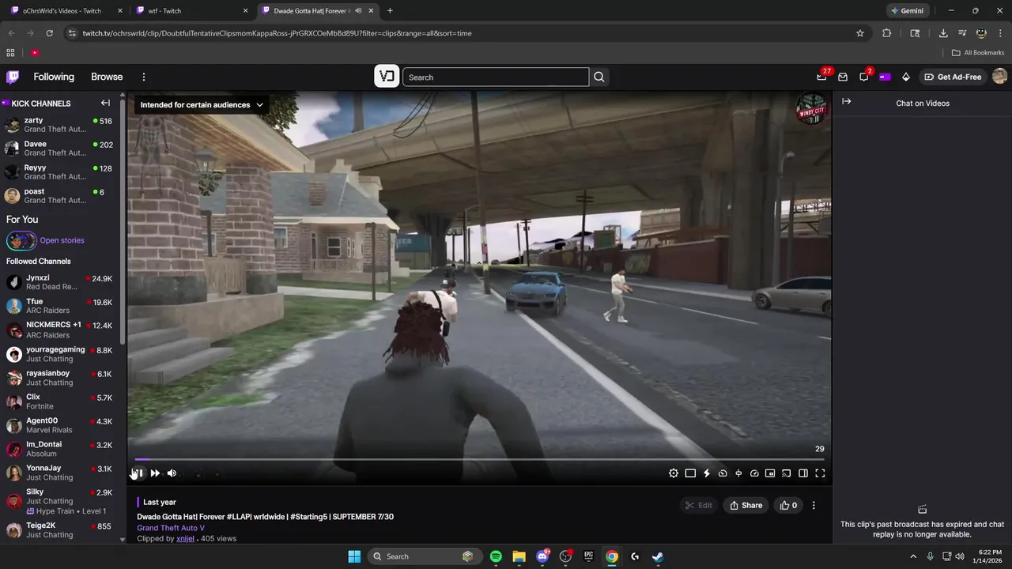This screenshot has height=569, width=1012.
Task: Click the playback speed gauge icon
Action: tap(754, 473)
